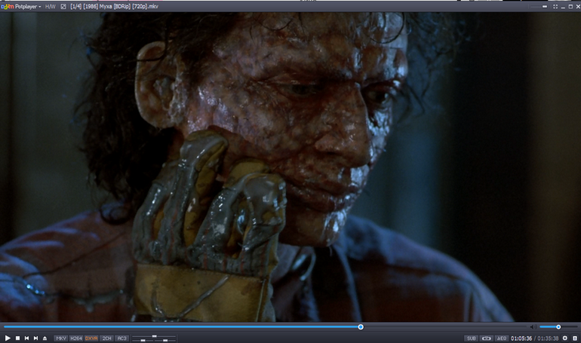The height and width of the screenshot is (343, 581).
Task: Stop the video playback
Action: [17, 338]
